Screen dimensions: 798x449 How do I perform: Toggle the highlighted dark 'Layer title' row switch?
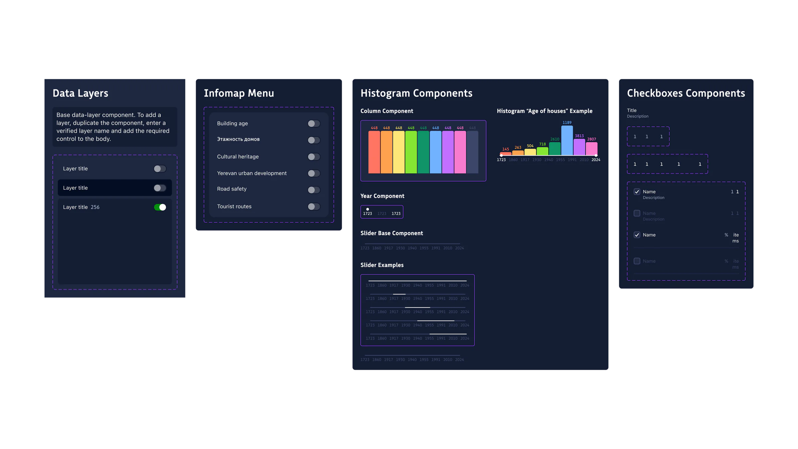(160, 188)
